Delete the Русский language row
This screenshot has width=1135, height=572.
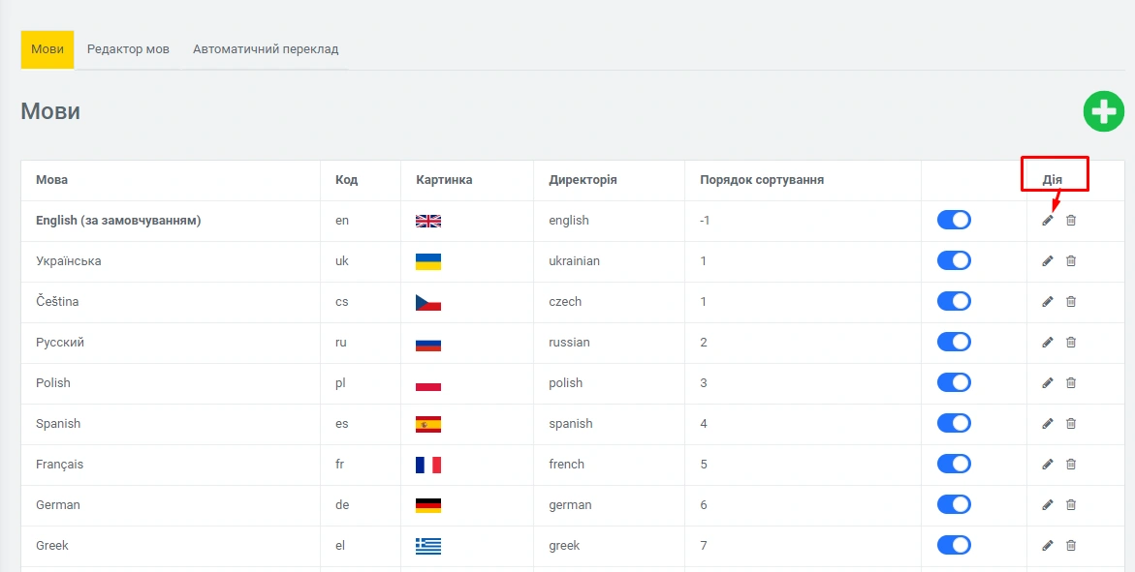pos(1071,343)
